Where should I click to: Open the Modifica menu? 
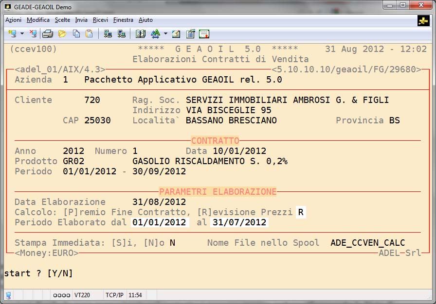point(38,20)
